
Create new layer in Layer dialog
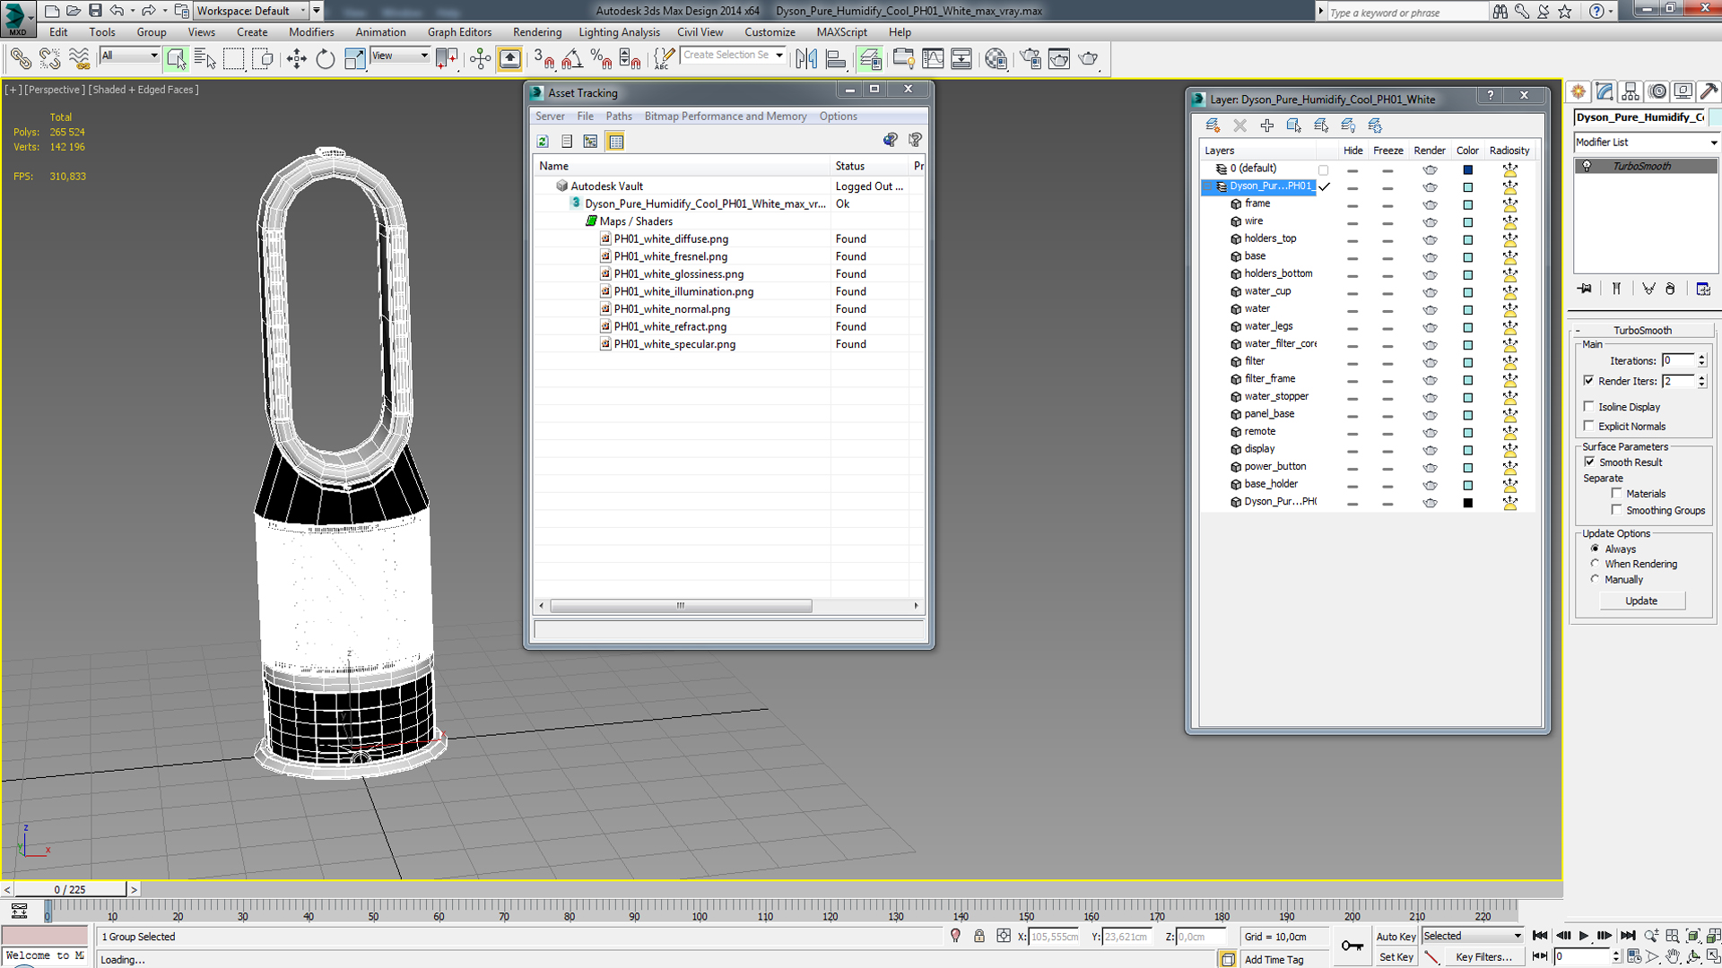1213,125
